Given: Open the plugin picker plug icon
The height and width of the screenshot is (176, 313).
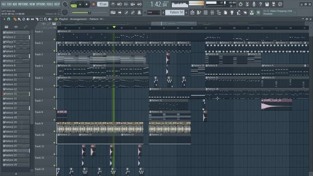Looking at the screenshot, I should click(232, 13).
